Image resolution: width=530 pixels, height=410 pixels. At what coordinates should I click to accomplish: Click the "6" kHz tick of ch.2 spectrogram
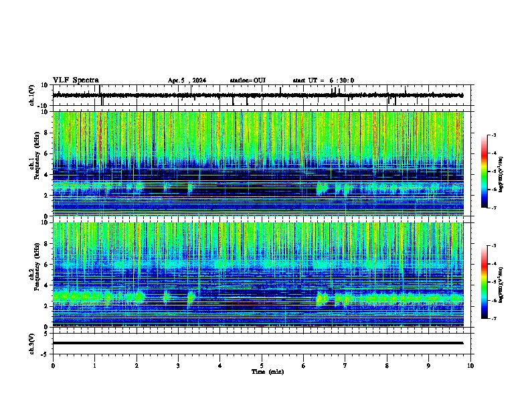point(47,265)
